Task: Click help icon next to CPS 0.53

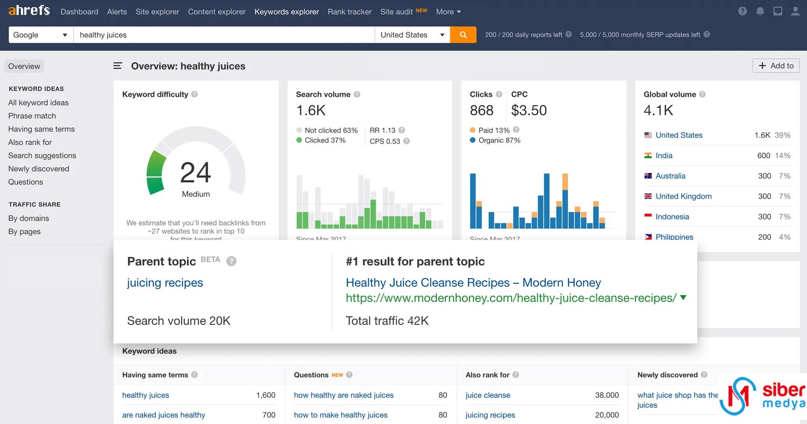Action: (x=406, y=141)
